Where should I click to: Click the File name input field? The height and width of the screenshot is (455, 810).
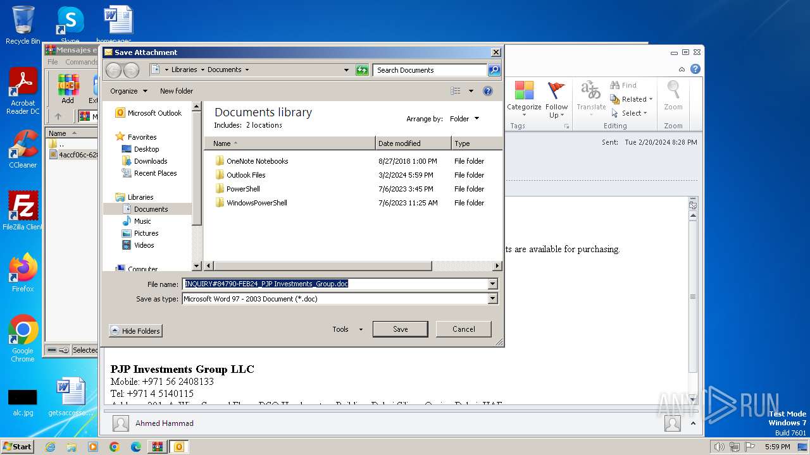[x=335, y=284]
